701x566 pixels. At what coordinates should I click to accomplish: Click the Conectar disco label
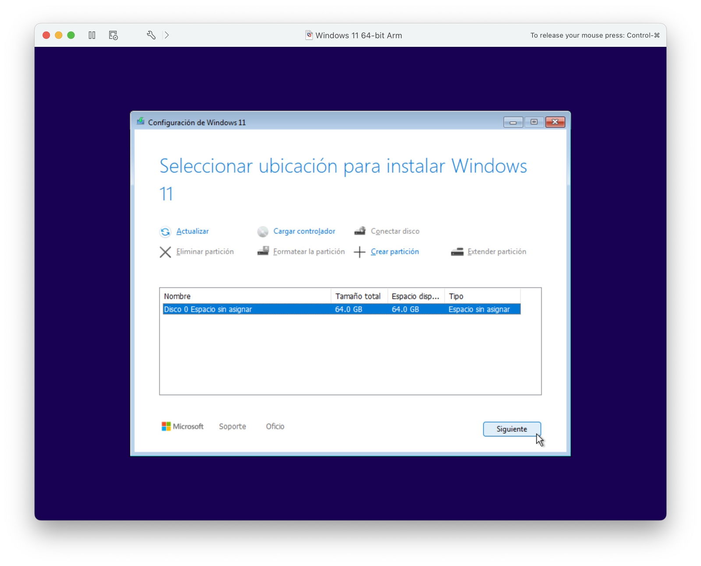coord(395,231)
